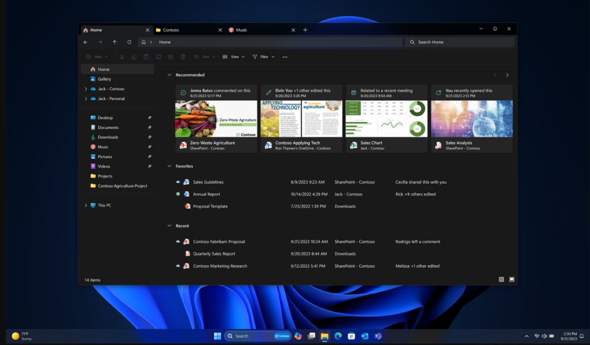
Task: Select the Copy icon in the toolbar
Action: pos(134,56)
